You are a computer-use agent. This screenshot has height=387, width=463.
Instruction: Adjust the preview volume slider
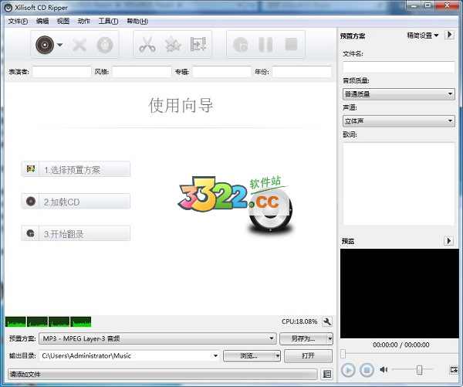click(419, 369)
